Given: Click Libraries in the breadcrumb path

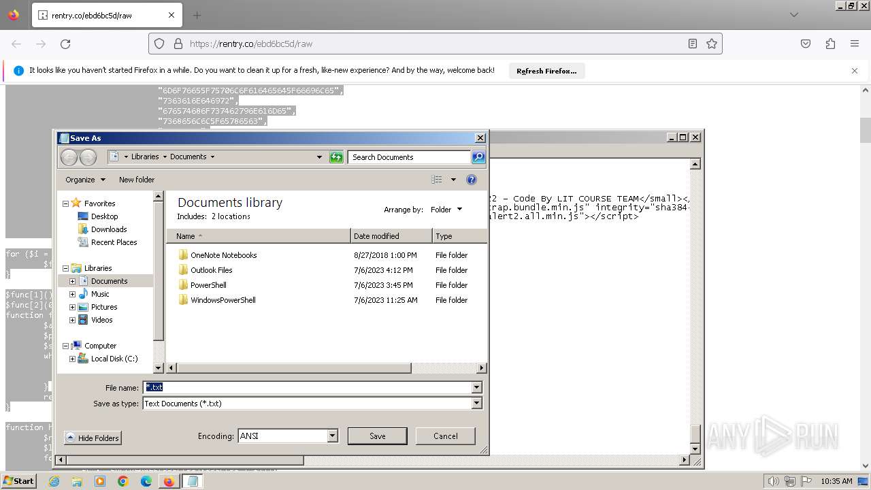Looking at the screenshot, I should tap(145, 157).
